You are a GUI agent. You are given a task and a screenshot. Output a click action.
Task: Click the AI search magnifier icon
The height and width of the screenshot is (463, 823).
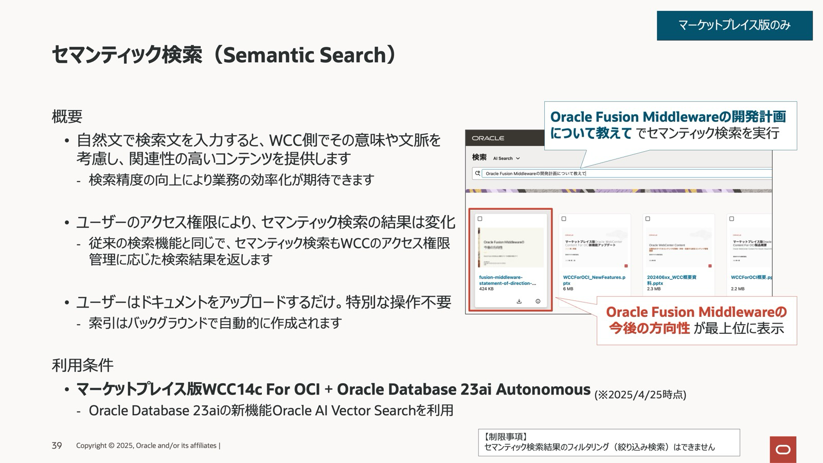[477, 173]
